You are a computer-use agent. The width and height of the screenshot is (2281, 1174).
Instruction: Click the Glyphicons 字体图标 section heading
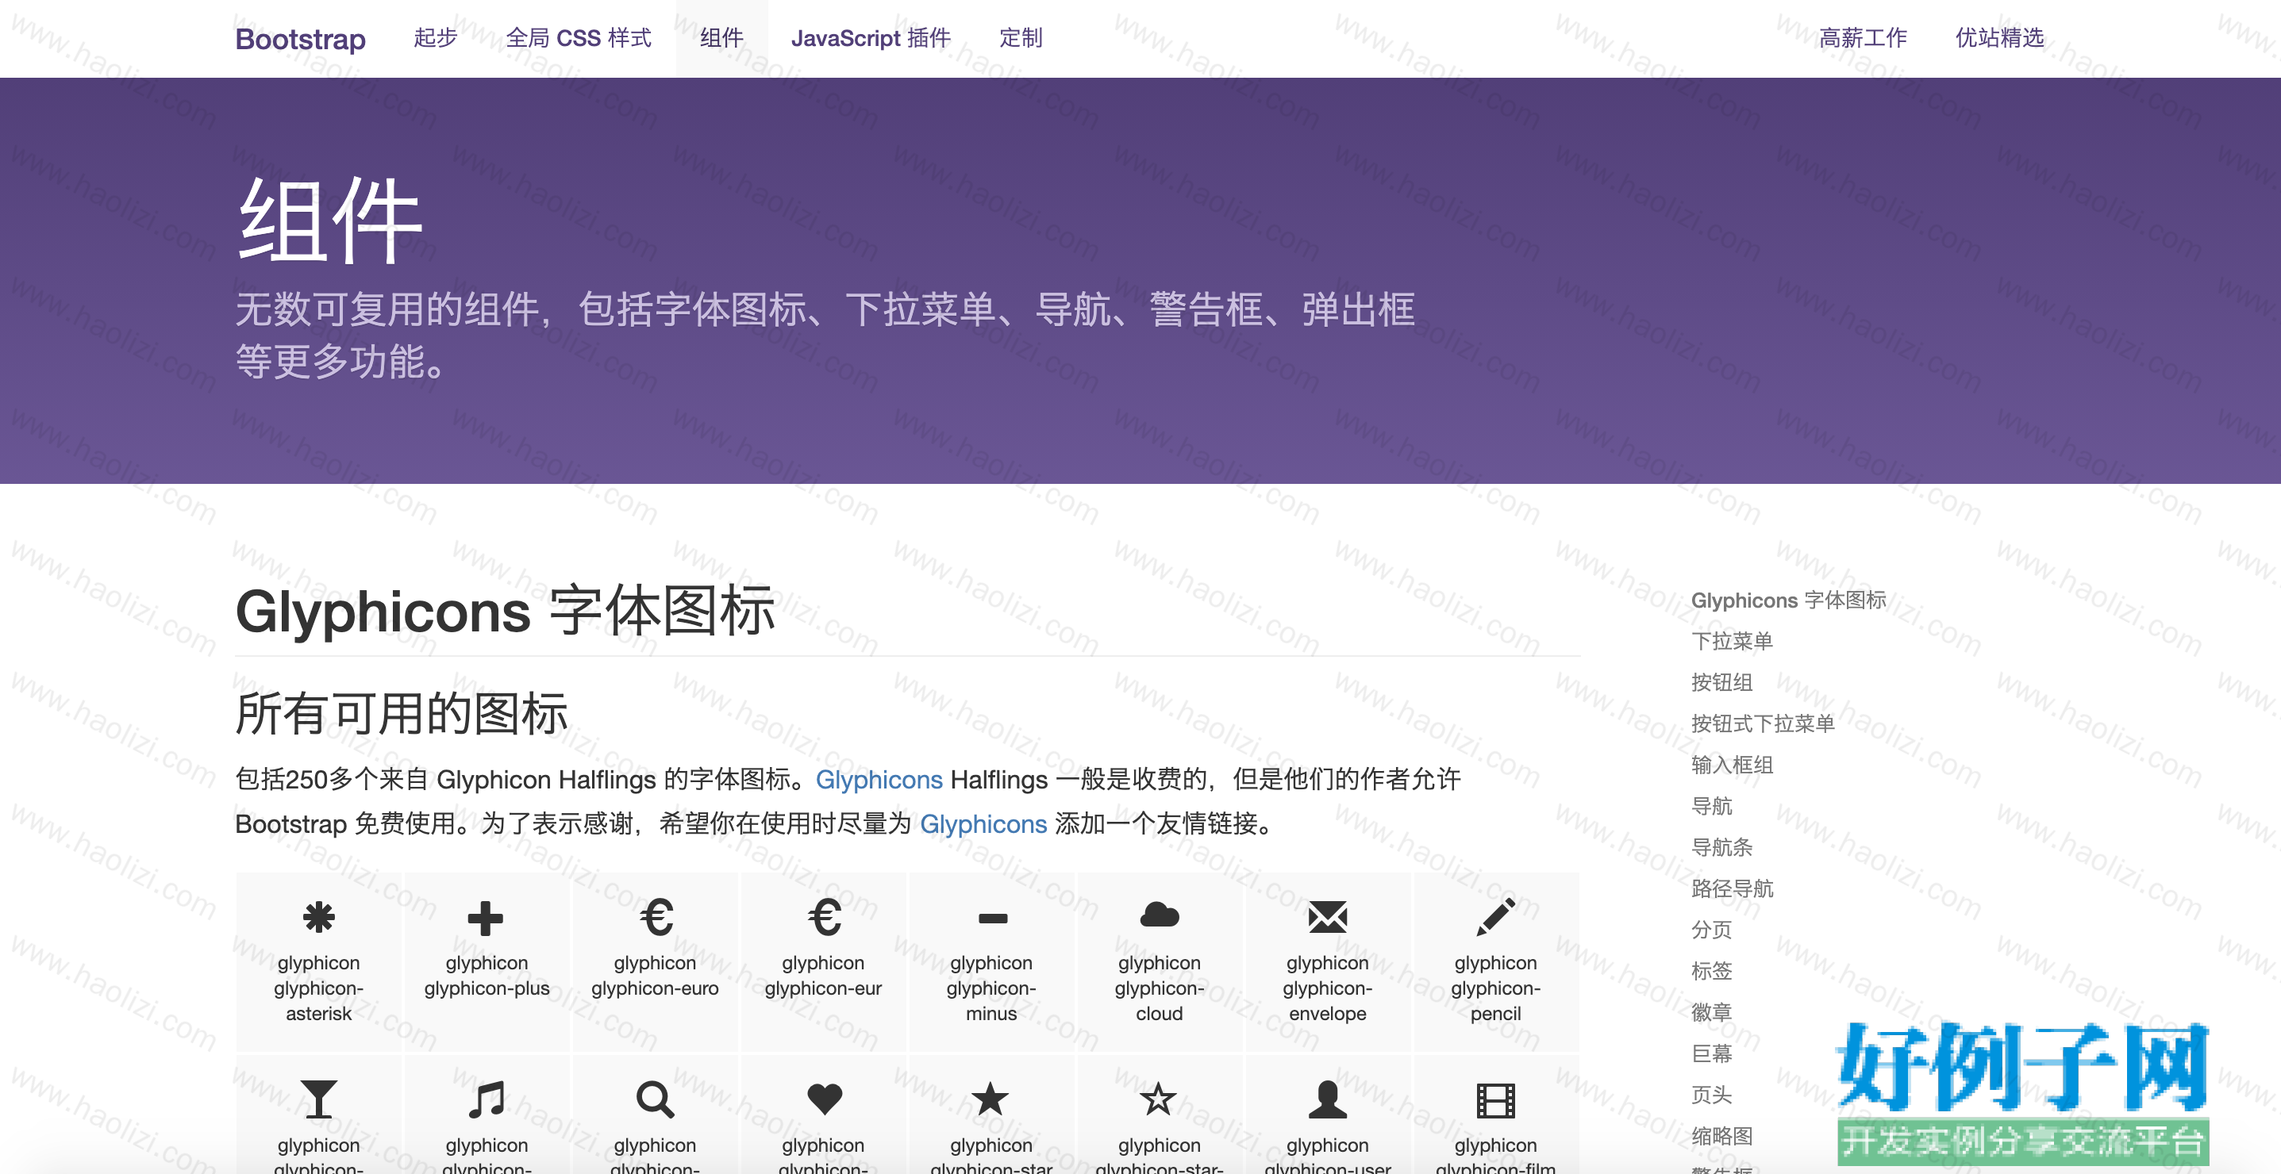point(505,611)
